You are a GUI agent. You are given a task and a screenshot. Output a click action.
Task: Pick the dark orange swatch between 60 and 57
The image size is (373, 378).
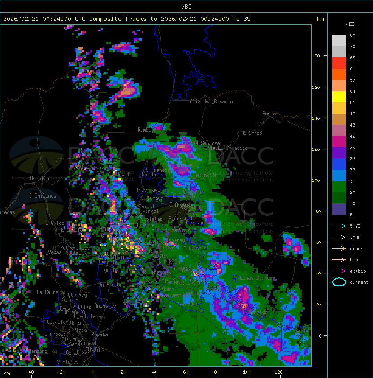[x=339, y=74]
